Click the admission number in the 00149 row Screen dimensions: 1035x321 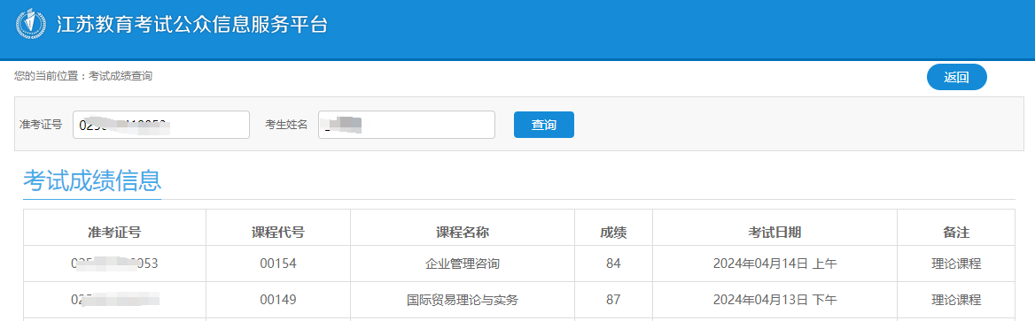pos(114,300)
